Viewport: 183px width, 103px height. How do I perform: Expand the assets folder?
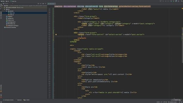pos(7,11)
